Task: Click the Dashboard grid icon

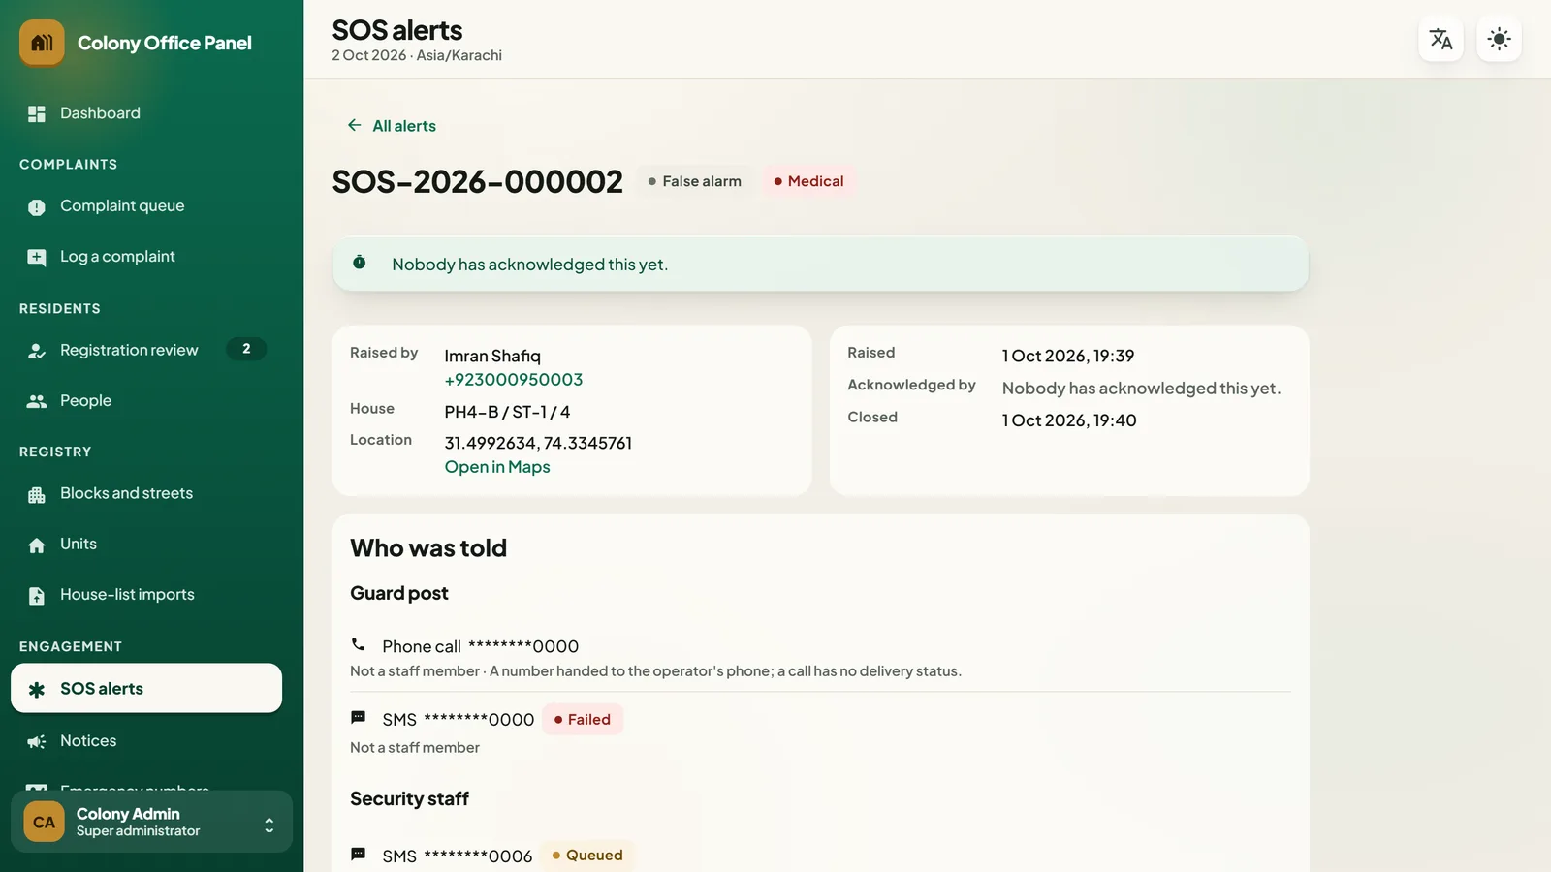Action: pyautogui.click(x=37, y=113)
